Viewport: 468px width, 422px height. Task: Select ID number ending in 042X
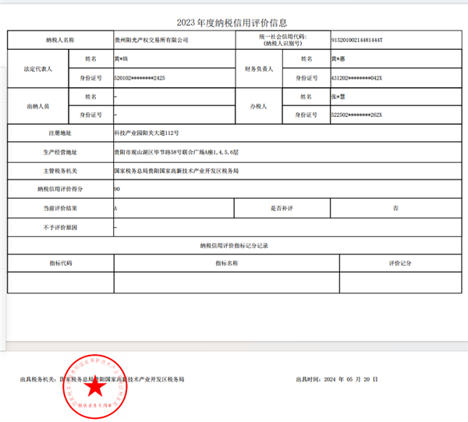pos(356,79)
